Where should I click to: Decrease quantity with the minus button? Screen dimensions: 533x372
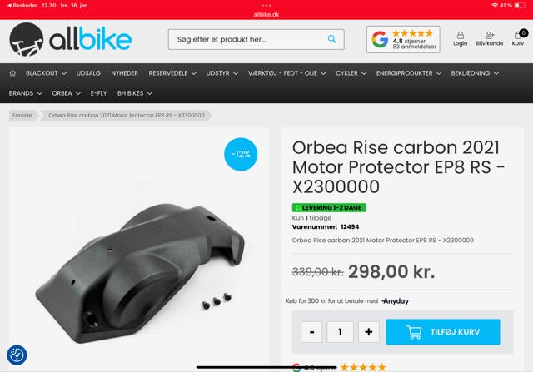point(311,332)
